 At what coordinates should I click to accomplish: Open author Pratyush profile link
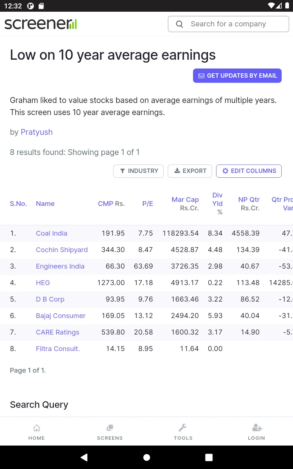pyautogui.click(x=37, y=132)
